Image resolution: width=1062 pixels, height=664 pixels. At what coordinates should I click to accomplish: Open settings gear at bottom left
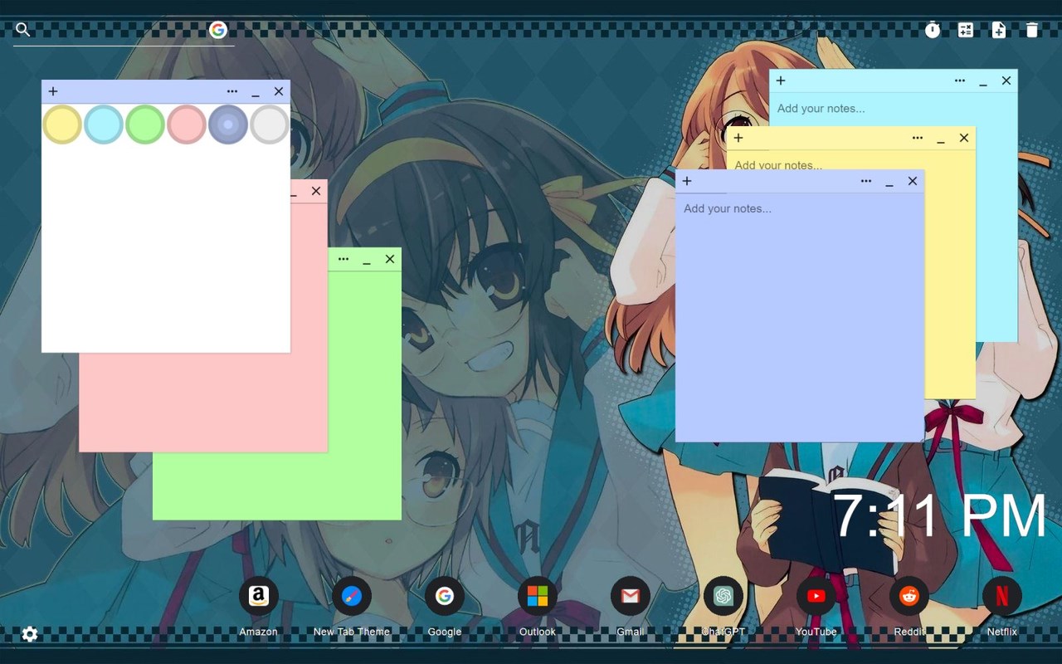pyautogui.click(x=30, y=634)
